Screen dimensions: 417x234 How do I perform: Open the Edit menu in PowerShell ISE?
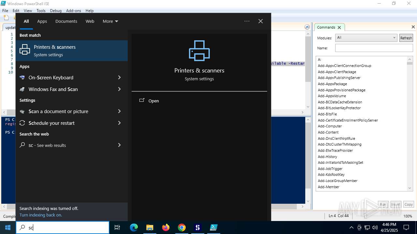16,10
